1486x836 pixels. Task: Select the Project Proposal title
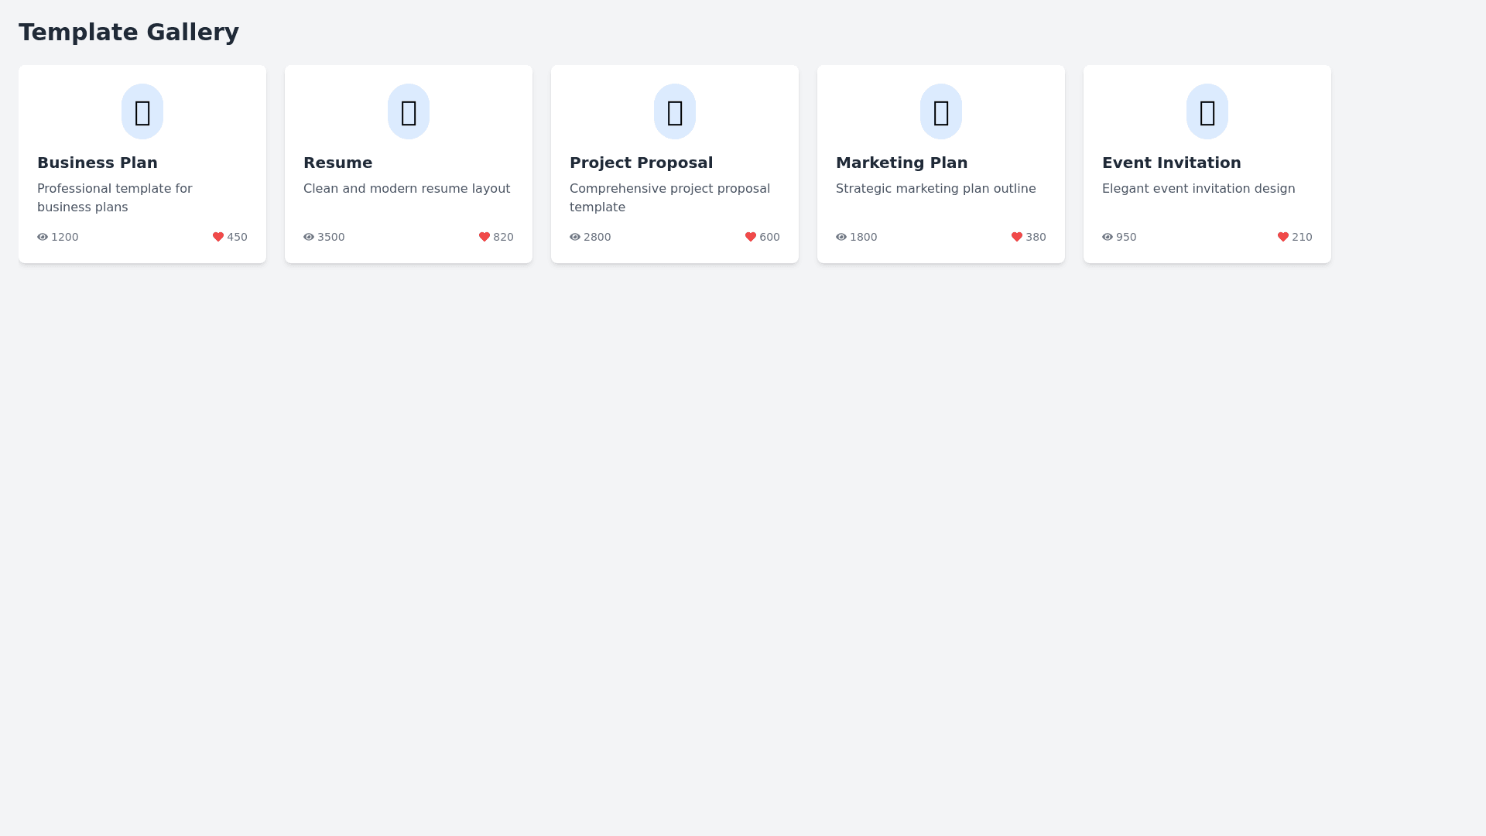pyautogui.click(x=641, y=163)
